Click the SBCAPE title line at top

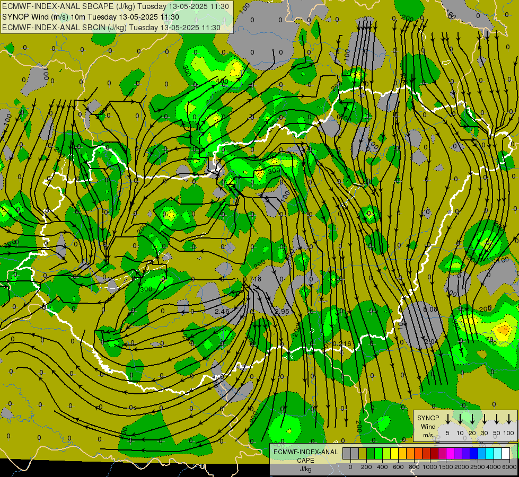(x=115, y=6)
